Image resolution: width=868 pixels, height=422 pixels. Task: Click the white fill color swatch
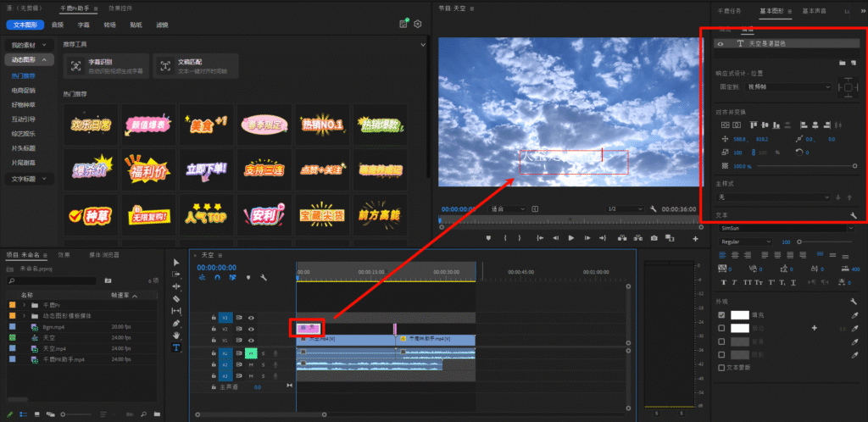click(741, 315)
